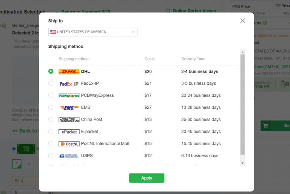Click the shopping cart icon in background
The height and width of the screenshot is (194, 290).
point(266,126)
